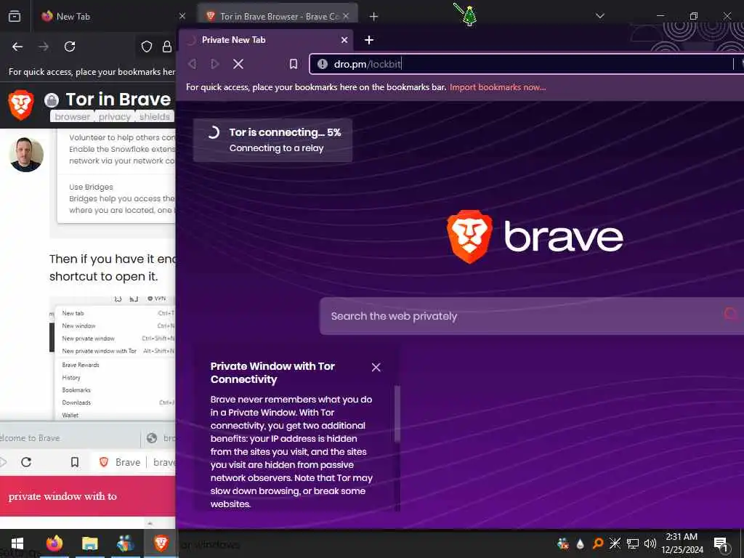Close the Tor in Brave Browser tab
The width and height of the screenshot is (744, 558).
[346, 16]
